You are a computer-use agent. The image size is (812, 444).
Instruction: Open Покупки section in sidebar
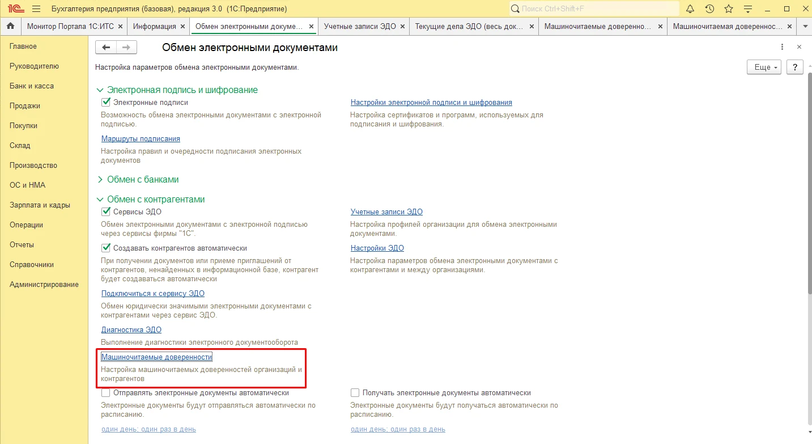coord(24,126)
